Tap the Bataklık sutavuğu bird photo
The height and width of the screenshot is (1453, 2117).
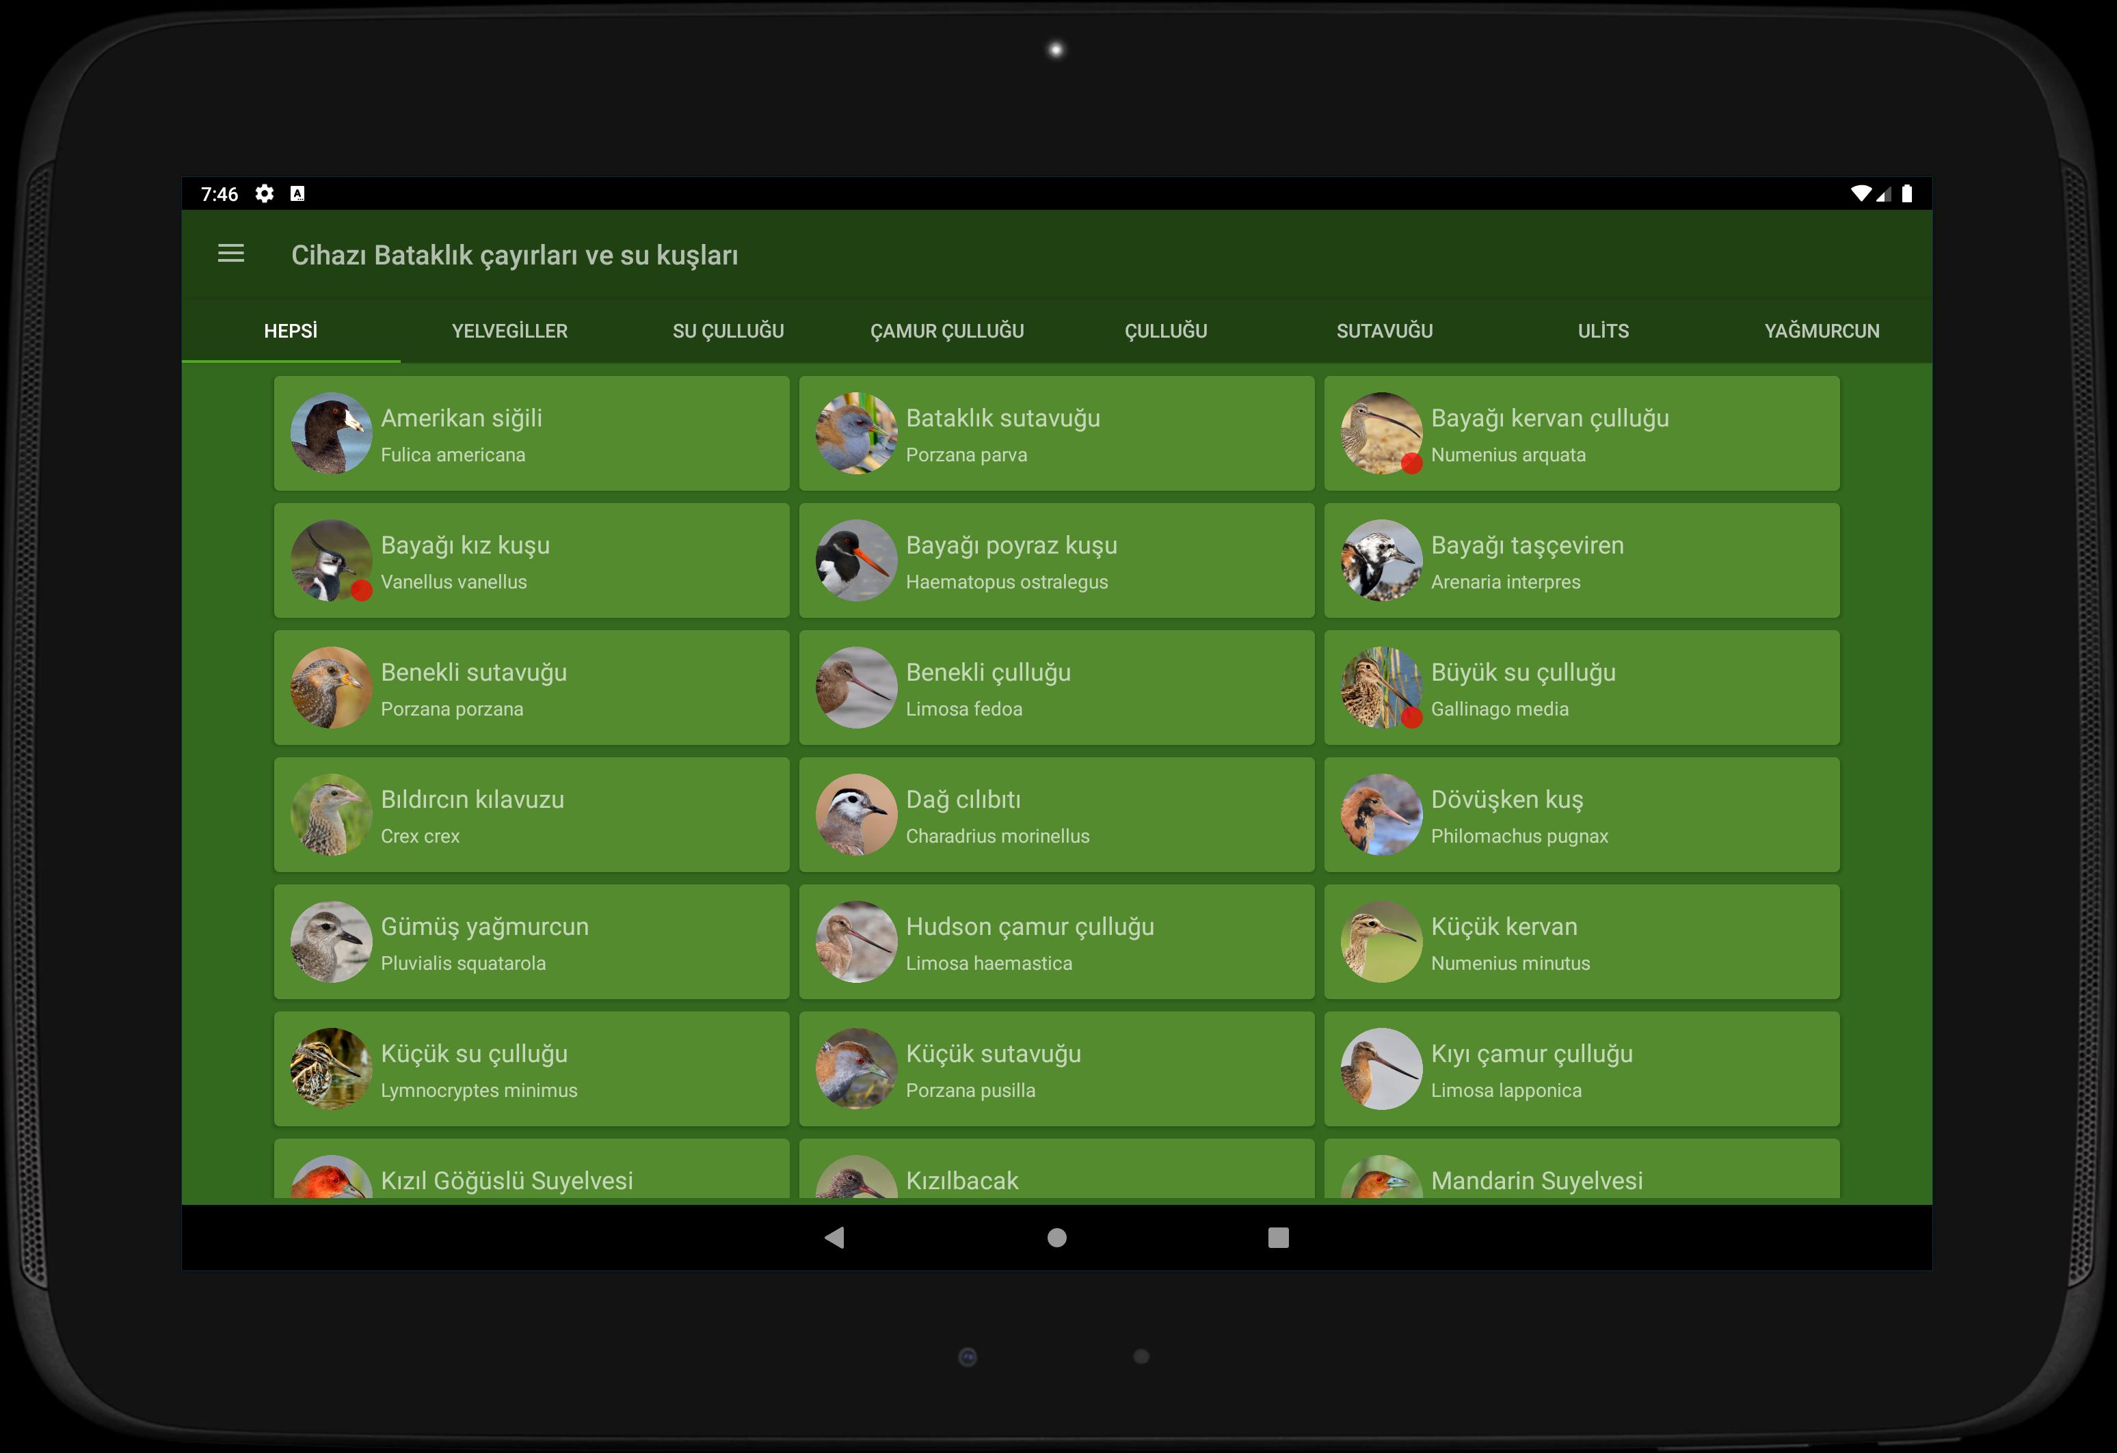pyautogui.click(x=856, y=433)
